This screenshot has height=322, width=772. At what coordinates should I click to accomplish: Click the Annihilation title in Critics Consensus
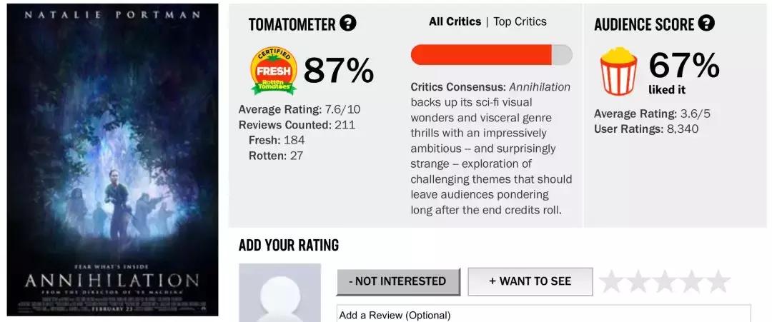540,86
